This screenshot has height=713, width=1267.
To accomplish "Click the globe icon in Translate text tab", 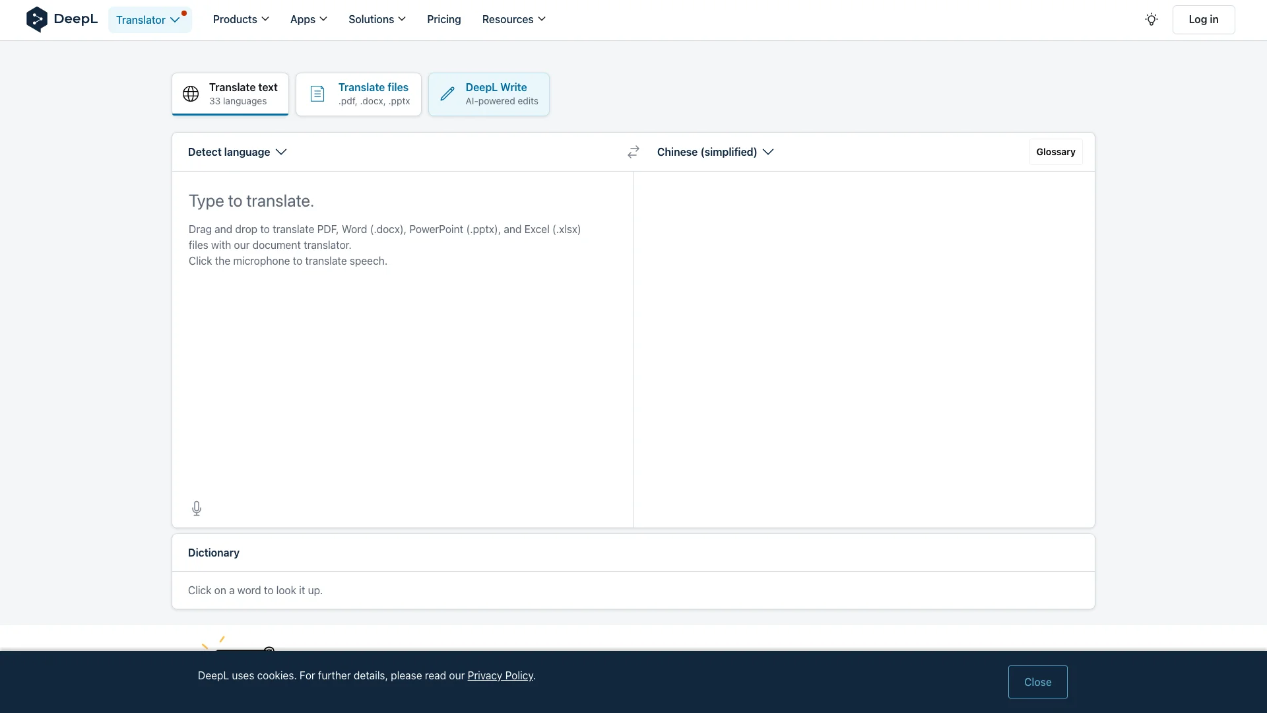I will pos(191,94).
